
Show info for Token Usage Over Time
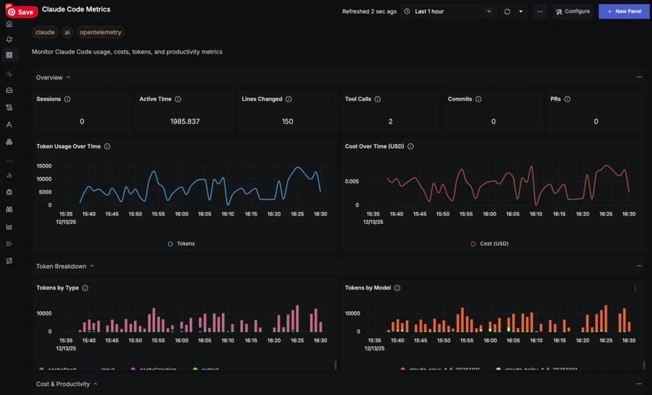tap(107, 147)
